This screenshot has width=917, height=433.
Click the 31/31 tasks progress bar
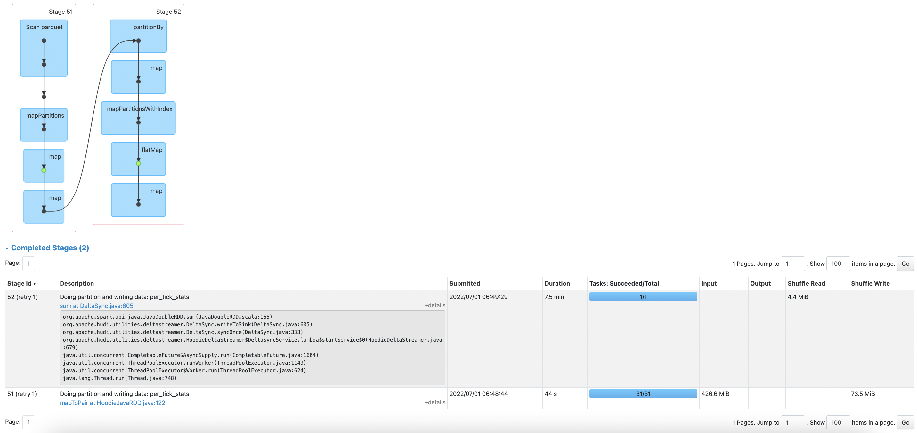pos(643,394)
